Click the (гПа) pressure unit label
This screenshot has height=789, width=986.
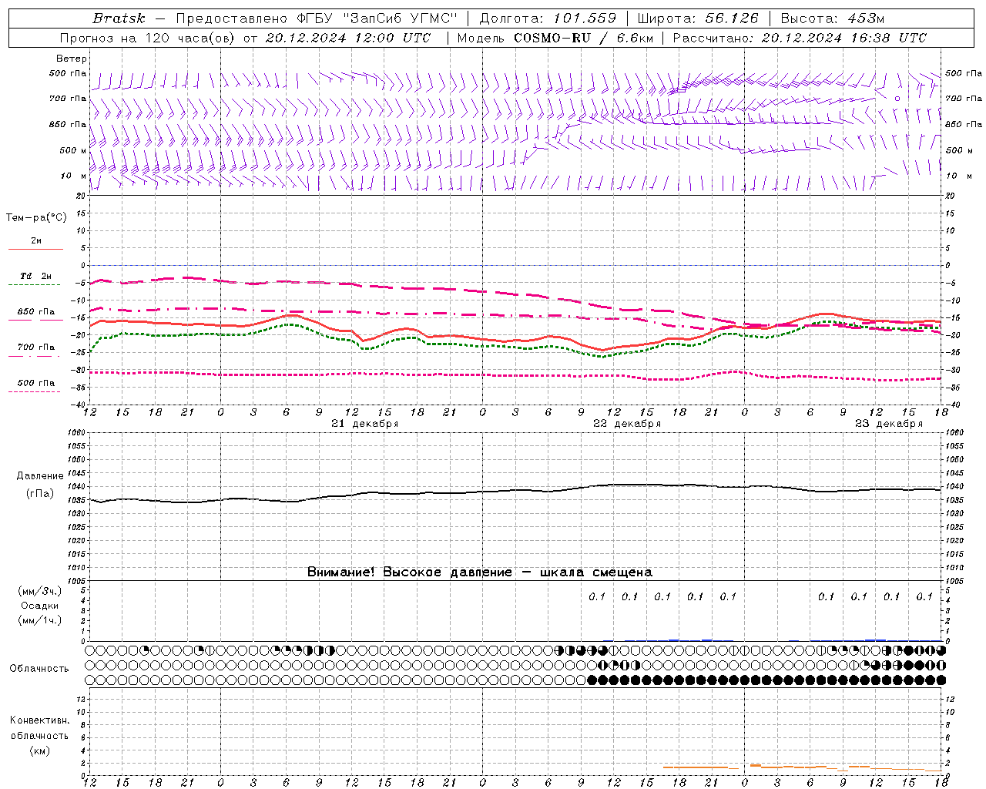coord(40,494)
